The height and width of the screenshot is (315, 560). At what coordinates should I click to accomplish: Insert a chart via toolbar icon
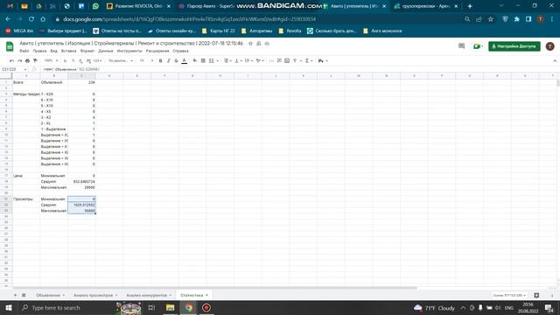click(287, 60)
